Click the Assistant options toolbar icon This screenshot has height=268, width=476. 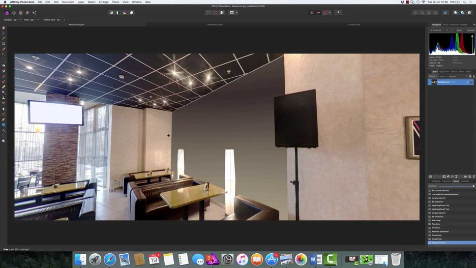338,13
